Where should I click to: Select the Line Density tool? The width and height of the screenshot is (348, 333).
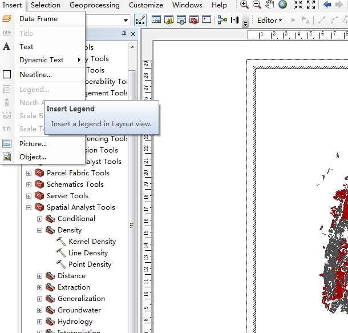[88, 253]
